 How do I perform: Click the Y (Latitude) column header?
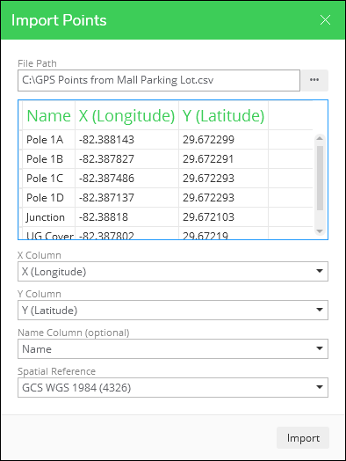[x=223, y=115]
